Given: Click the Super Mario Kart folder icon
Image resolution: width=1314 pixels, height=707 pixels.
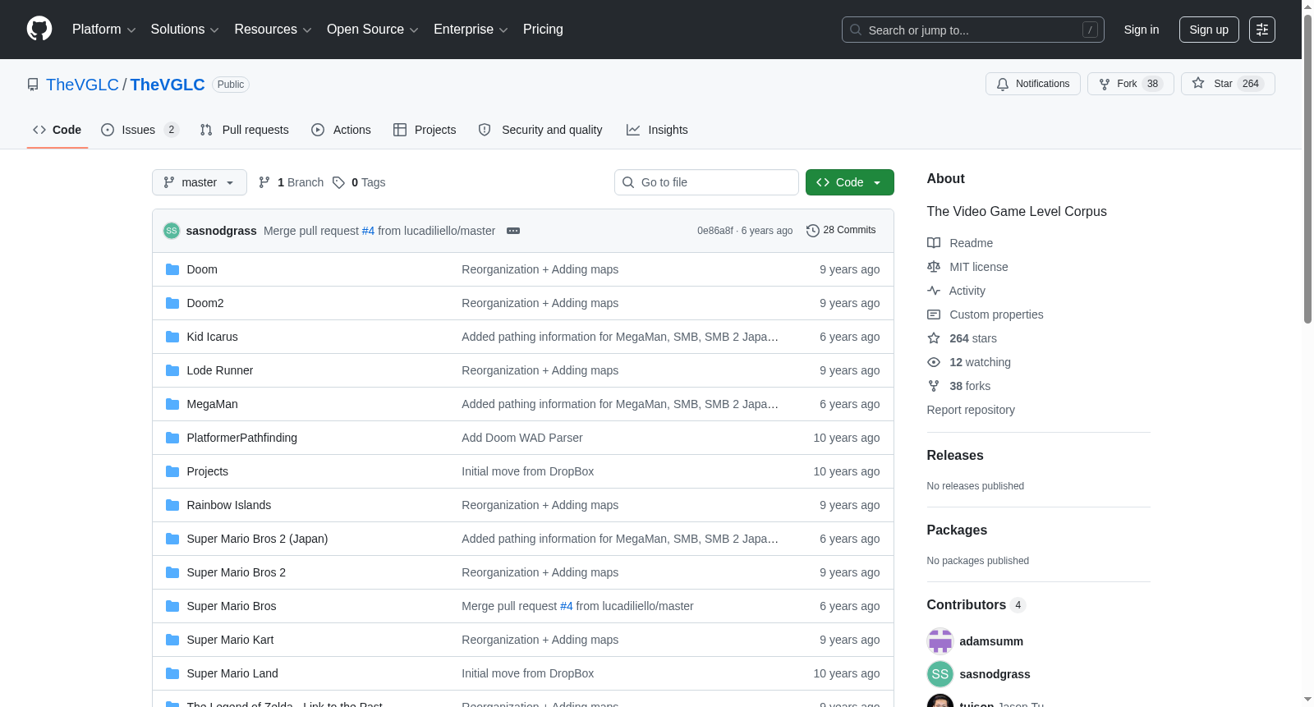Looking at the screenshot, I should [172, 640].
